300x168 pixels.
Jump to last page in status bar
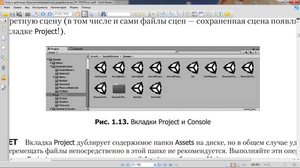[165, 165]
